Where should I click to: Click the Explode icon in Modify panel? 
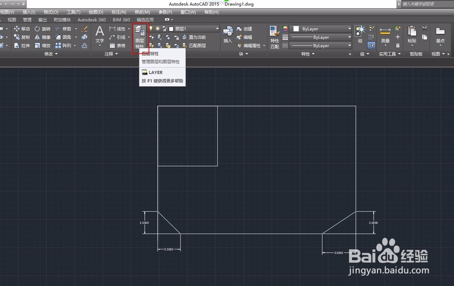84,37
